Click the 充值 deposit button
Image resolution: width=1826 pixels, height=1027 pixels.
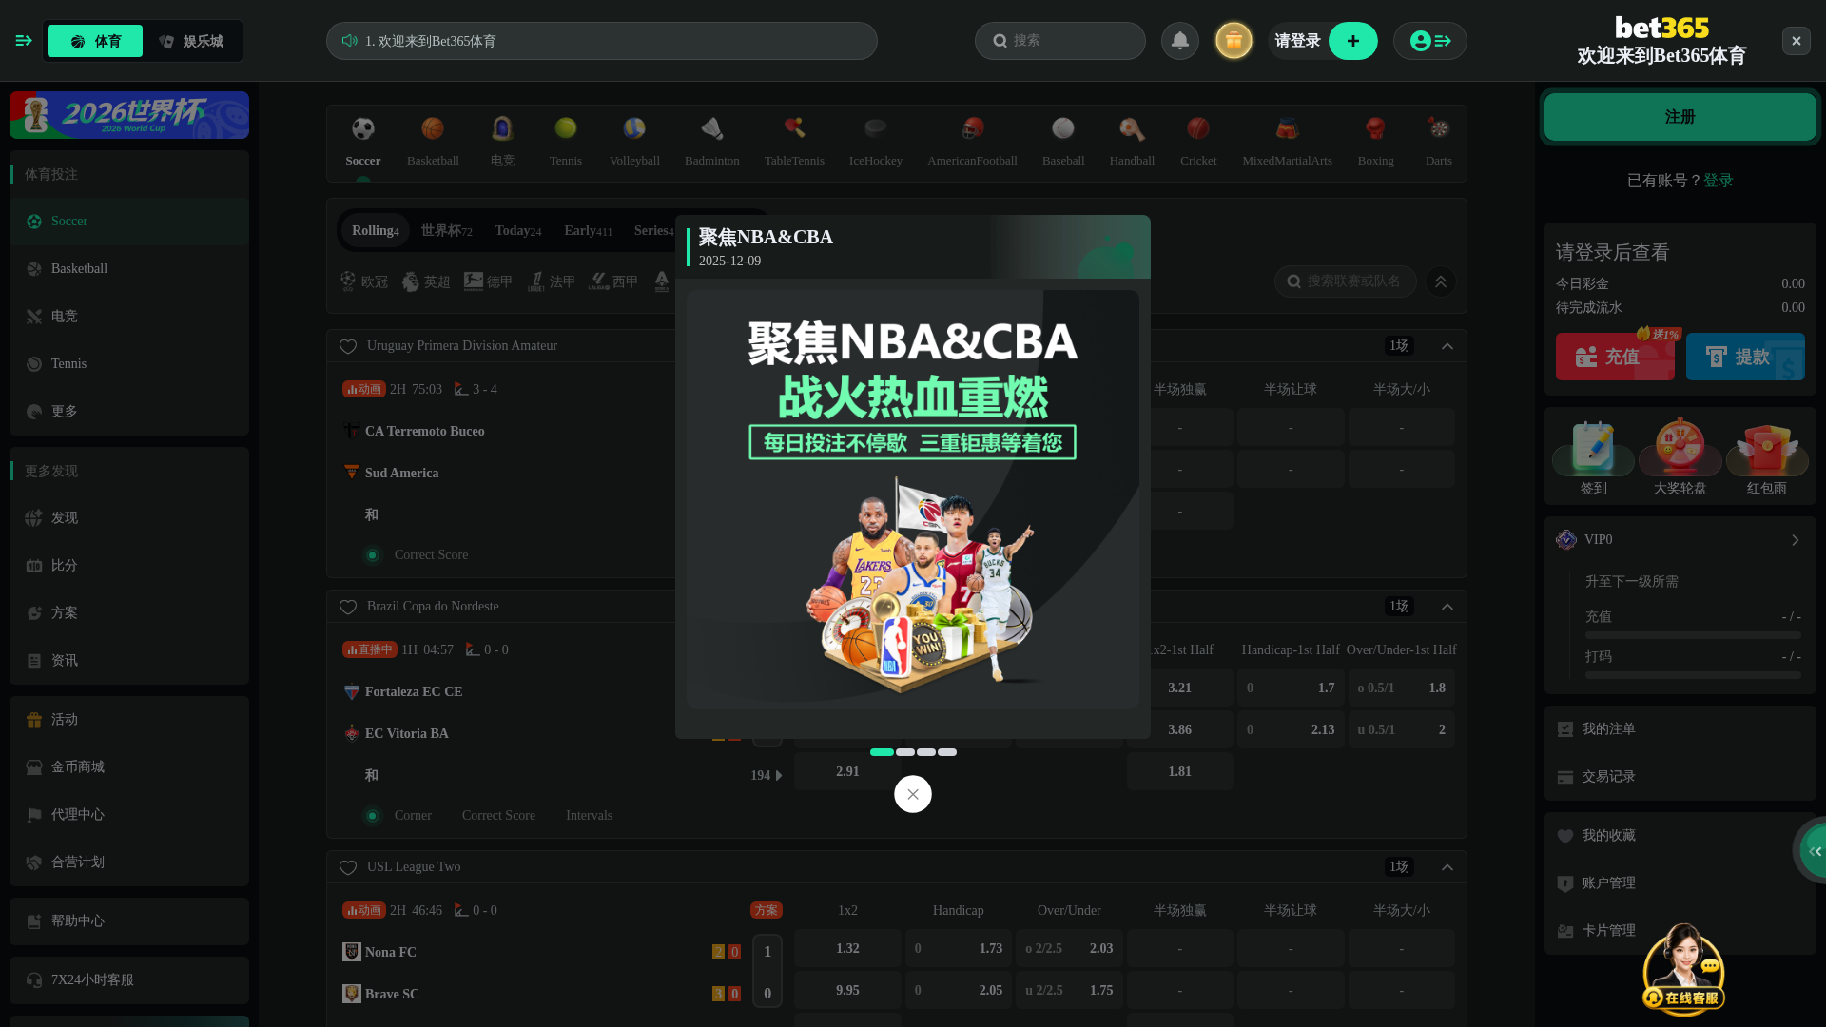click(1615, 357)
